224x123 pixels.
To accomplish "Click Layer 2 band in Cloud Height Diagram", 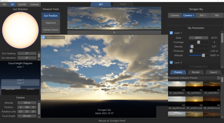I will click(x=20, y=80).
